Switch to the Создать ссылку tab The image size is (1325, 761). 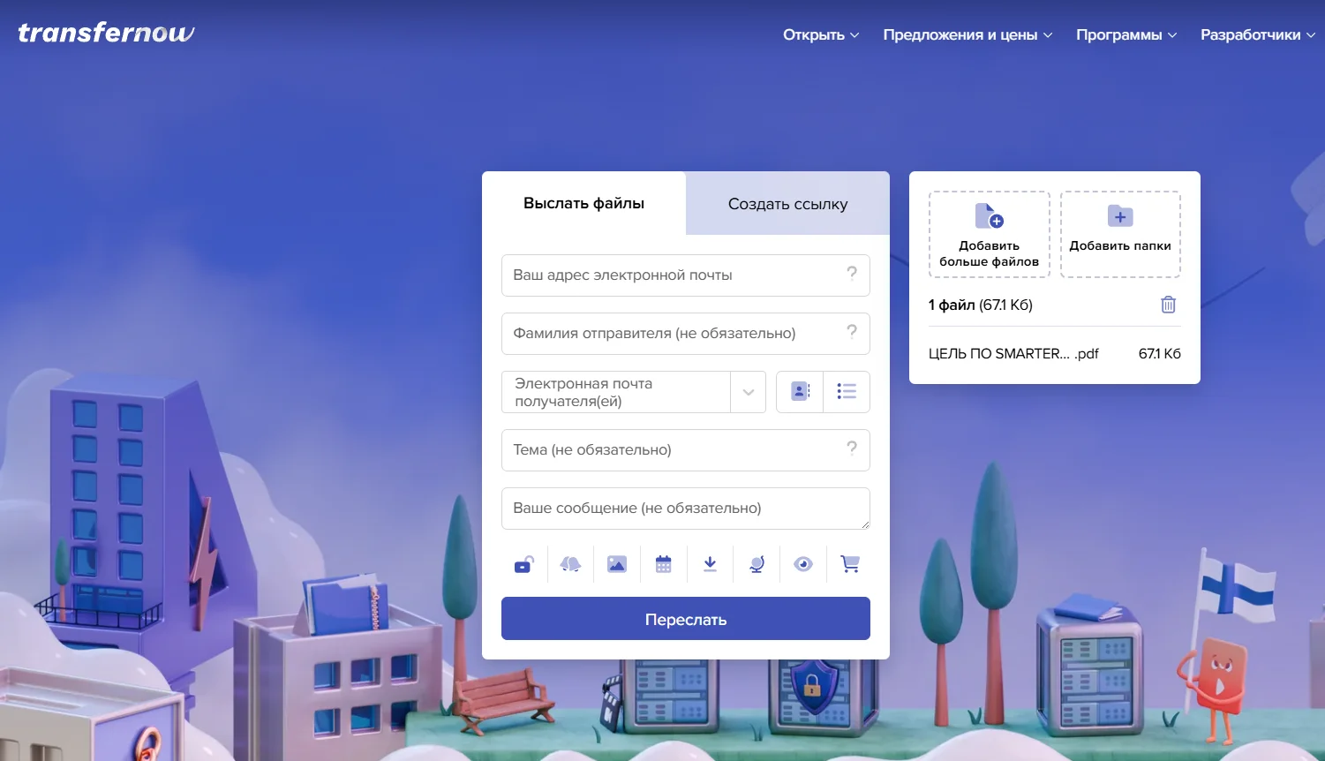click(787, 204)
